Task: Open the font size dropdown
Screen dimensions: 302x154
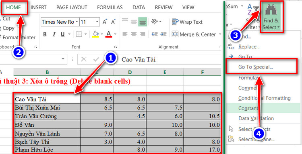Action: 97,22
